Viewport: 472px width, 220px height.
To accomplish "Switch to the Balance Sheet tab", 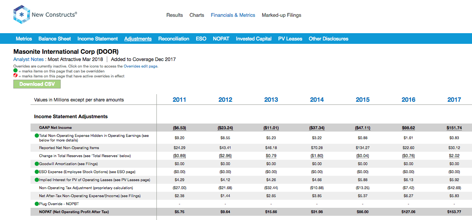I will pos(55,39).
